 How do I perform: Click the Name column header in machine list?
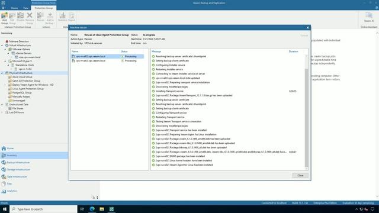pyautogui.click(x=75, y=51)
